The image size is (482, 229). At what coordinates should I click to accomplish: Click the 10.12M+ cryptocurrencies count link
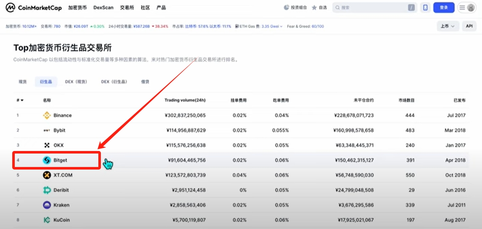pyautogui.click(x=29, y=27)
